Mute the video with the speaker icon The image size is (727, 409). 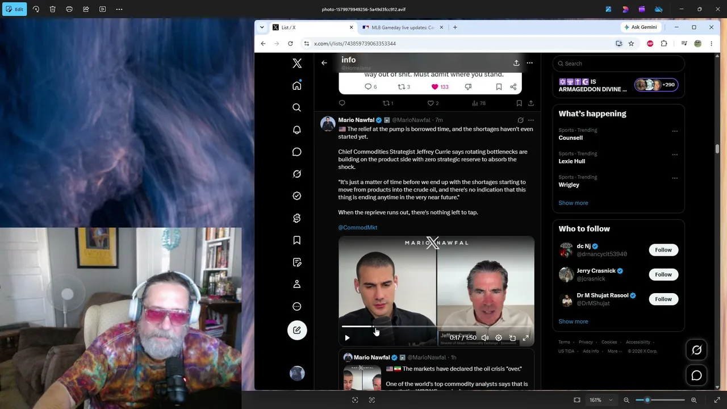(485, 338)
